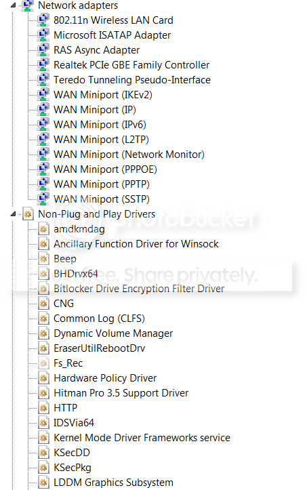Click the Realtek PCIe GBE Controller icon

point(43,64)
